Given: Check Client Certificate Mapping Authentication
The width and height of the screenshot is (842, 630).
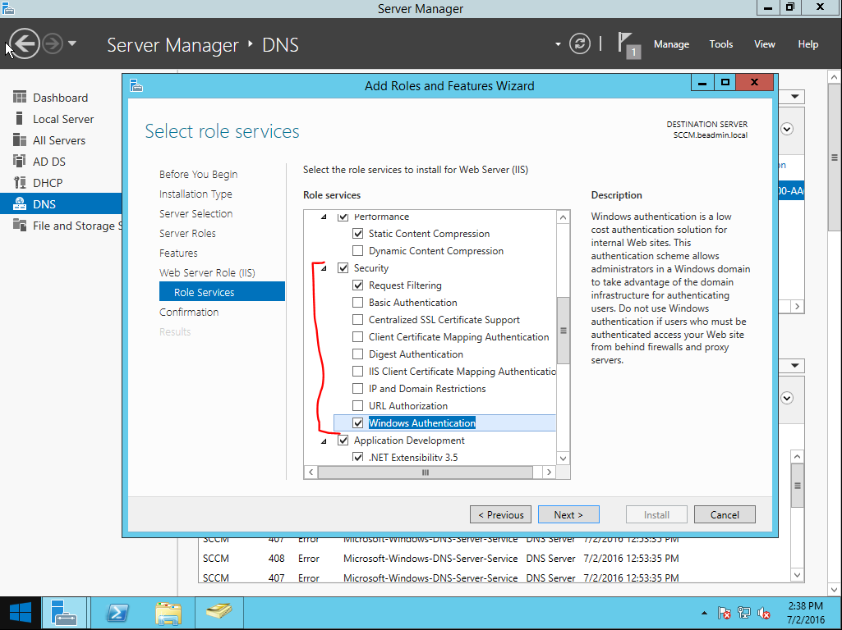Looking at the screenshot, I should click(x=357, y=336).
